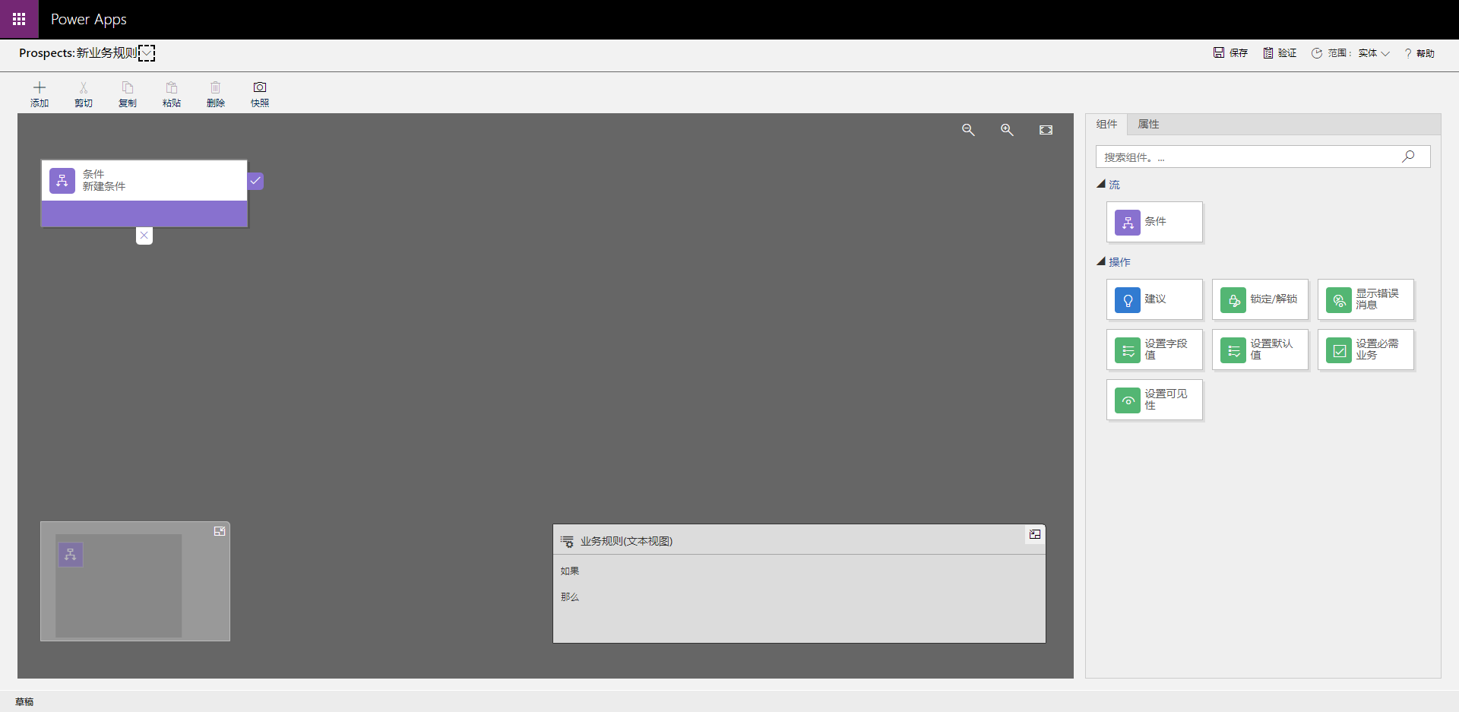Save the business rule with 保存
This screenshot has width=1459, height=712.
coord(1230,53)
